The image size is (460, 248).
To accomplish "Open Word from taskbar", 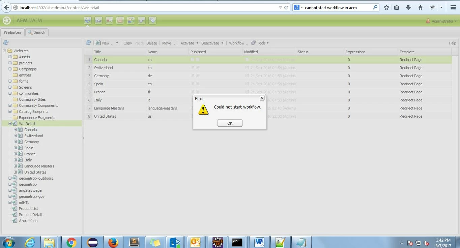I will point(259,242).
